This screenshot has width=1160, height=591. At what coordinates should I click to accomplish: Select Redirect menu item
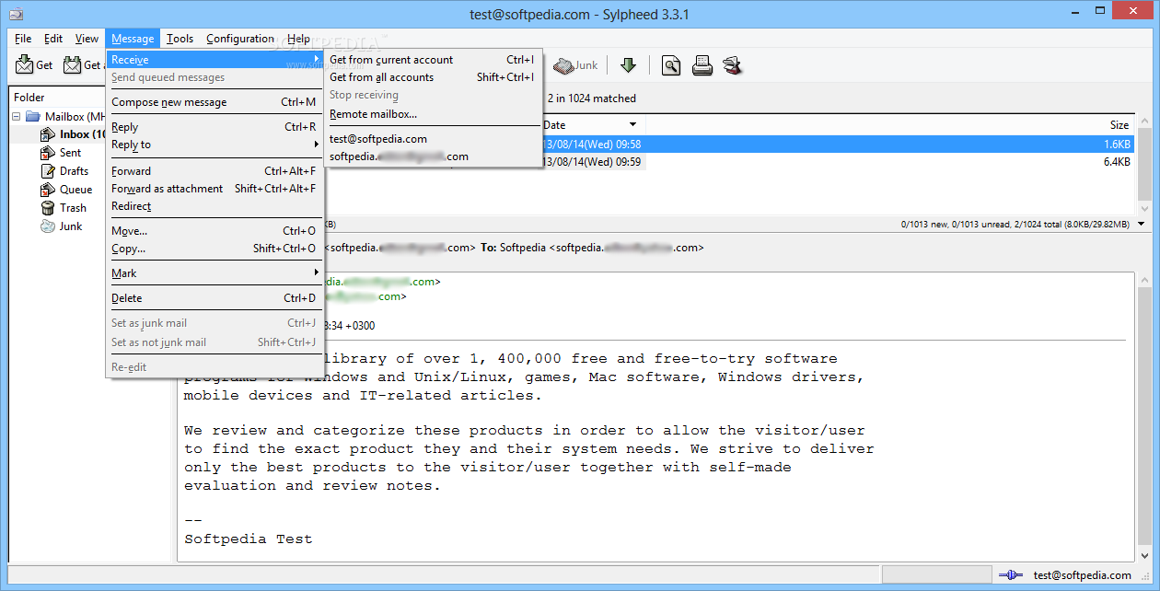pyautogui.click(x=214, y=206)
